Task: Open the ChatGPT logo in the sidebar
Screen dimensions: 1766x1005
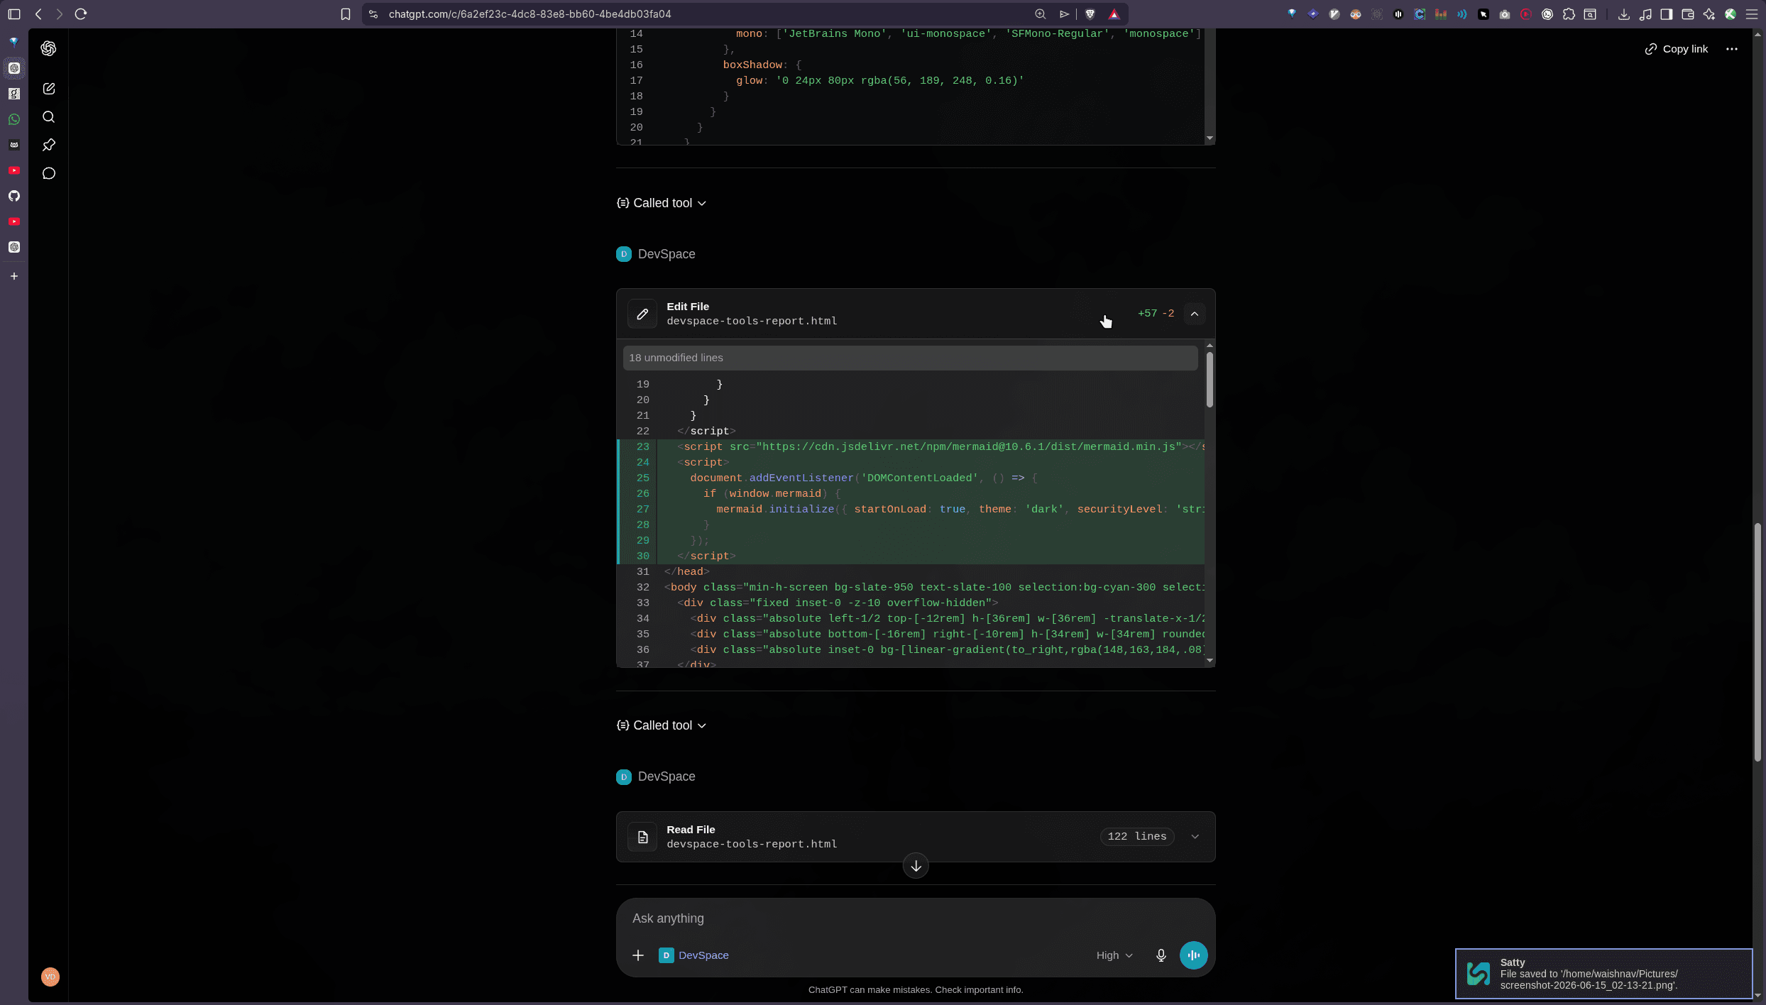Action: (x=48, y=48)
